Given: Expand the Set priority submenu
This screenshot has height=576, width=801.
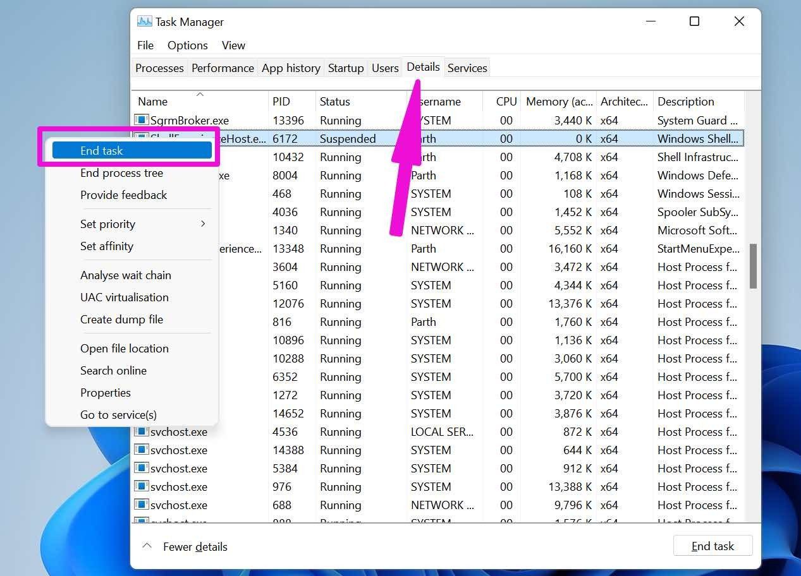Looking at the screenshot, I should pos(203,224).
